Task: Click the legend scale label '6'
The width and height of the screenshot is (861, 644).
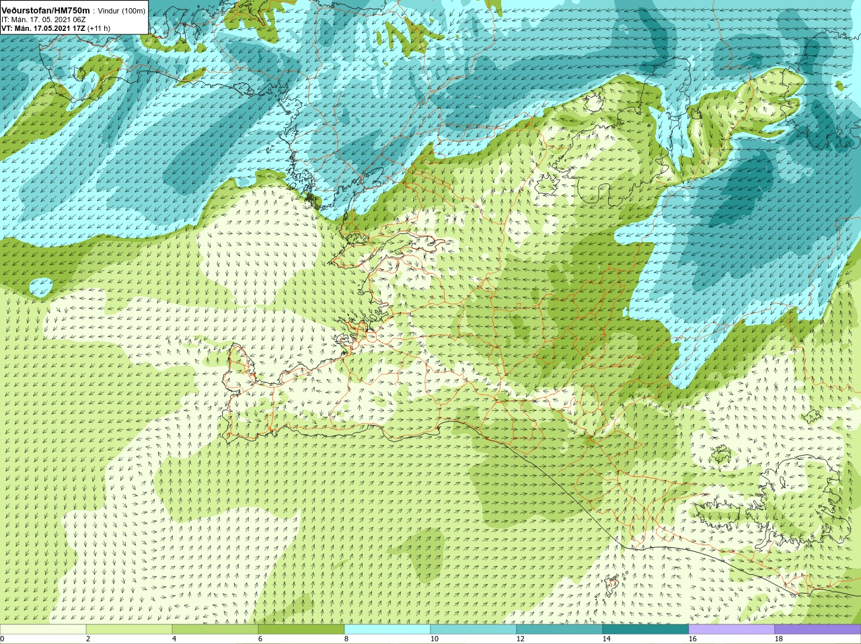Action: (x=260, y=639)
